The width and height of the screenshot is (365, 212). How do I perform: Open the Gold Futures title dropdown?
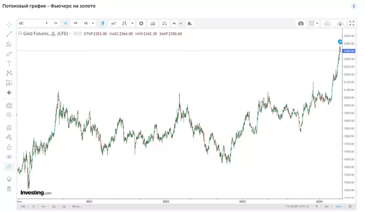coord(70,34)
